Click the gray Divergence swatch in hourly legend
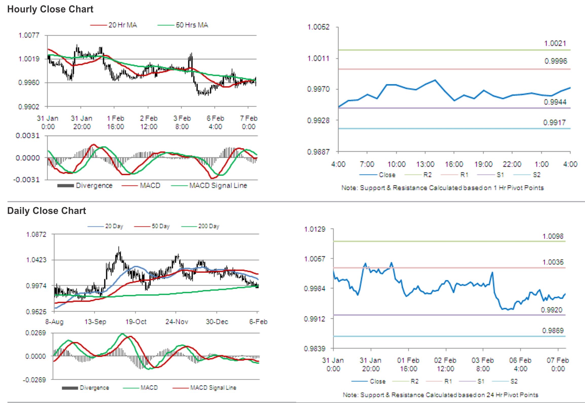The height and width of the screenshot is (403, 585). click(66, 186)
